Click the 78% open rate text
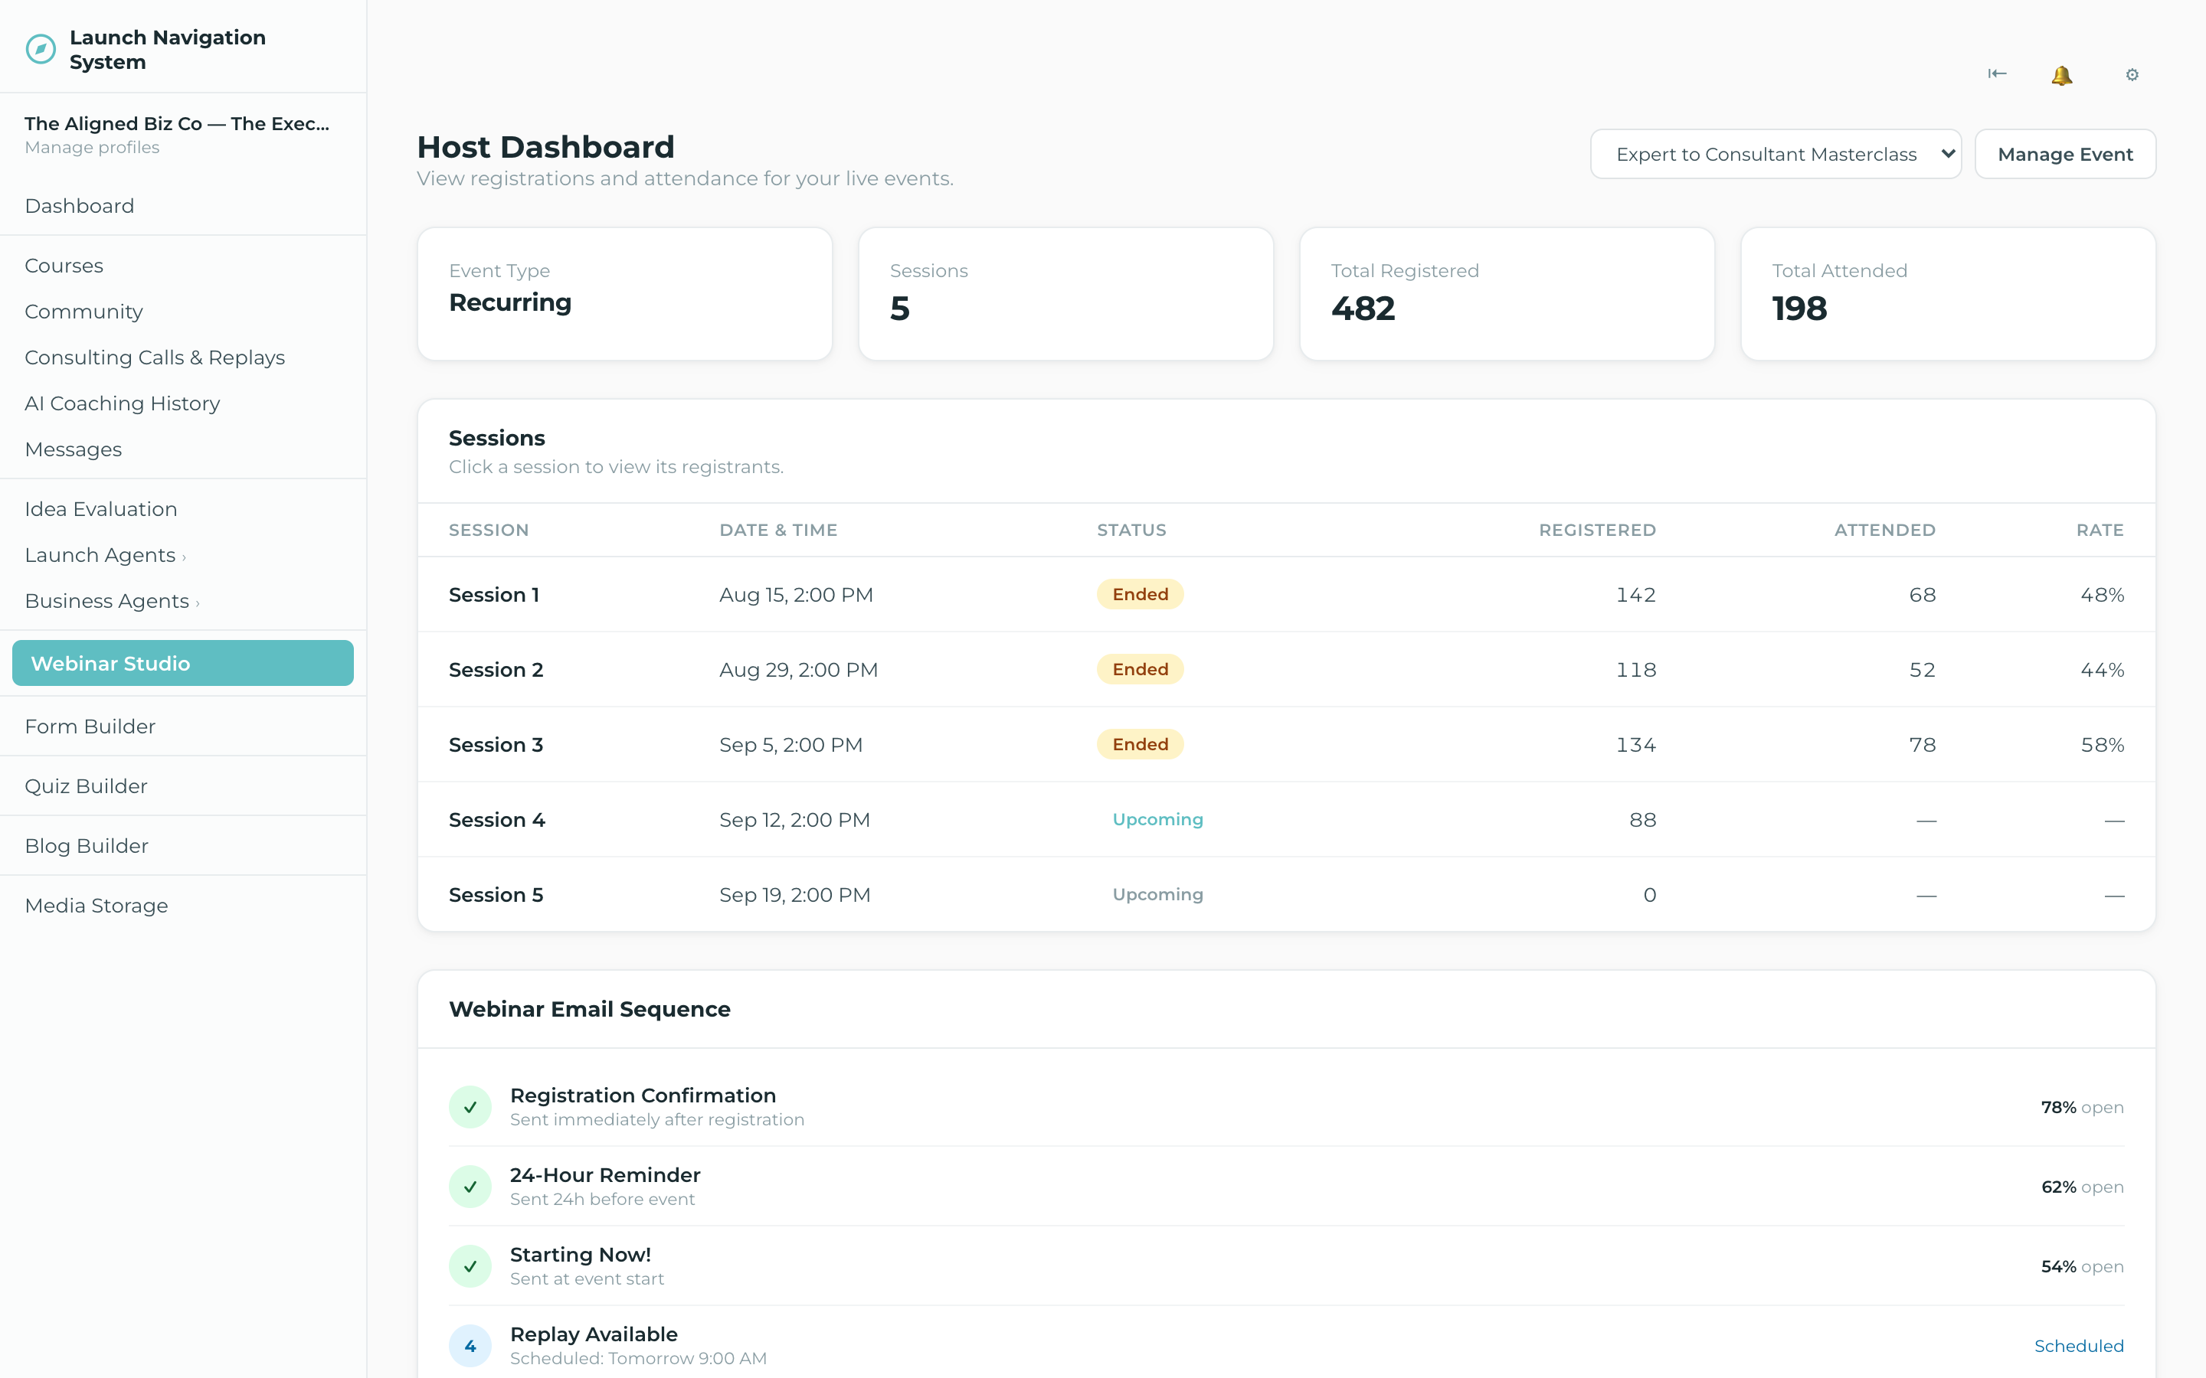Screen dimensions: 2206x1378 coord(2082,1107)
